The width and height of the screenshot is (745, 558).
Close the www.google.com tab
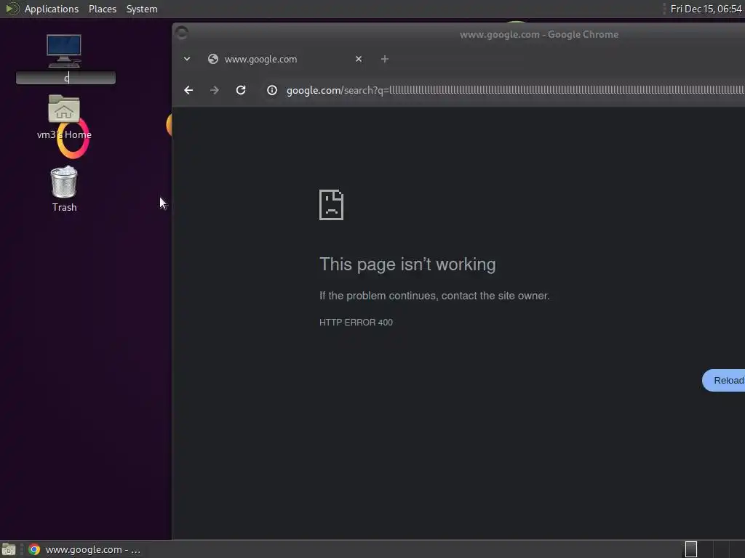[x=359, y=59]
